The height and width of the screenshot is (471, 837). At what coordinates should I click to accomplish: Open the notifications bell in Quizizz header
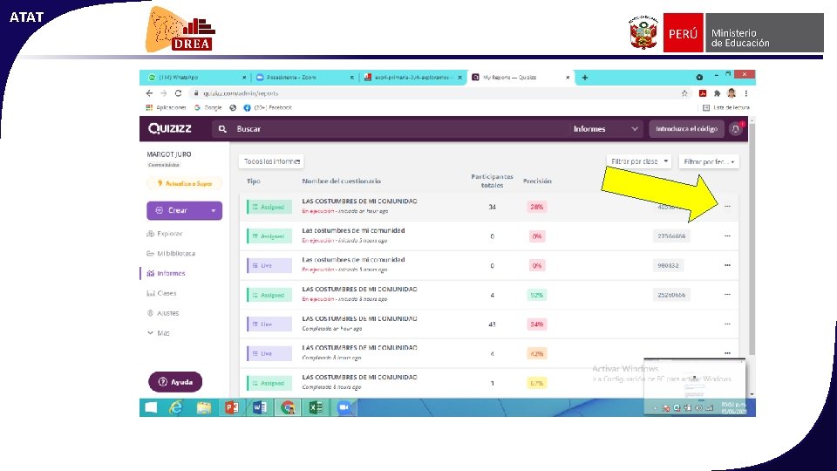736,129
